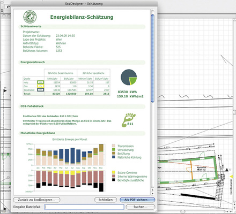Click the ventilated volume value '1253'
Screen dimensions: 236x214
(x=59, y=51)
